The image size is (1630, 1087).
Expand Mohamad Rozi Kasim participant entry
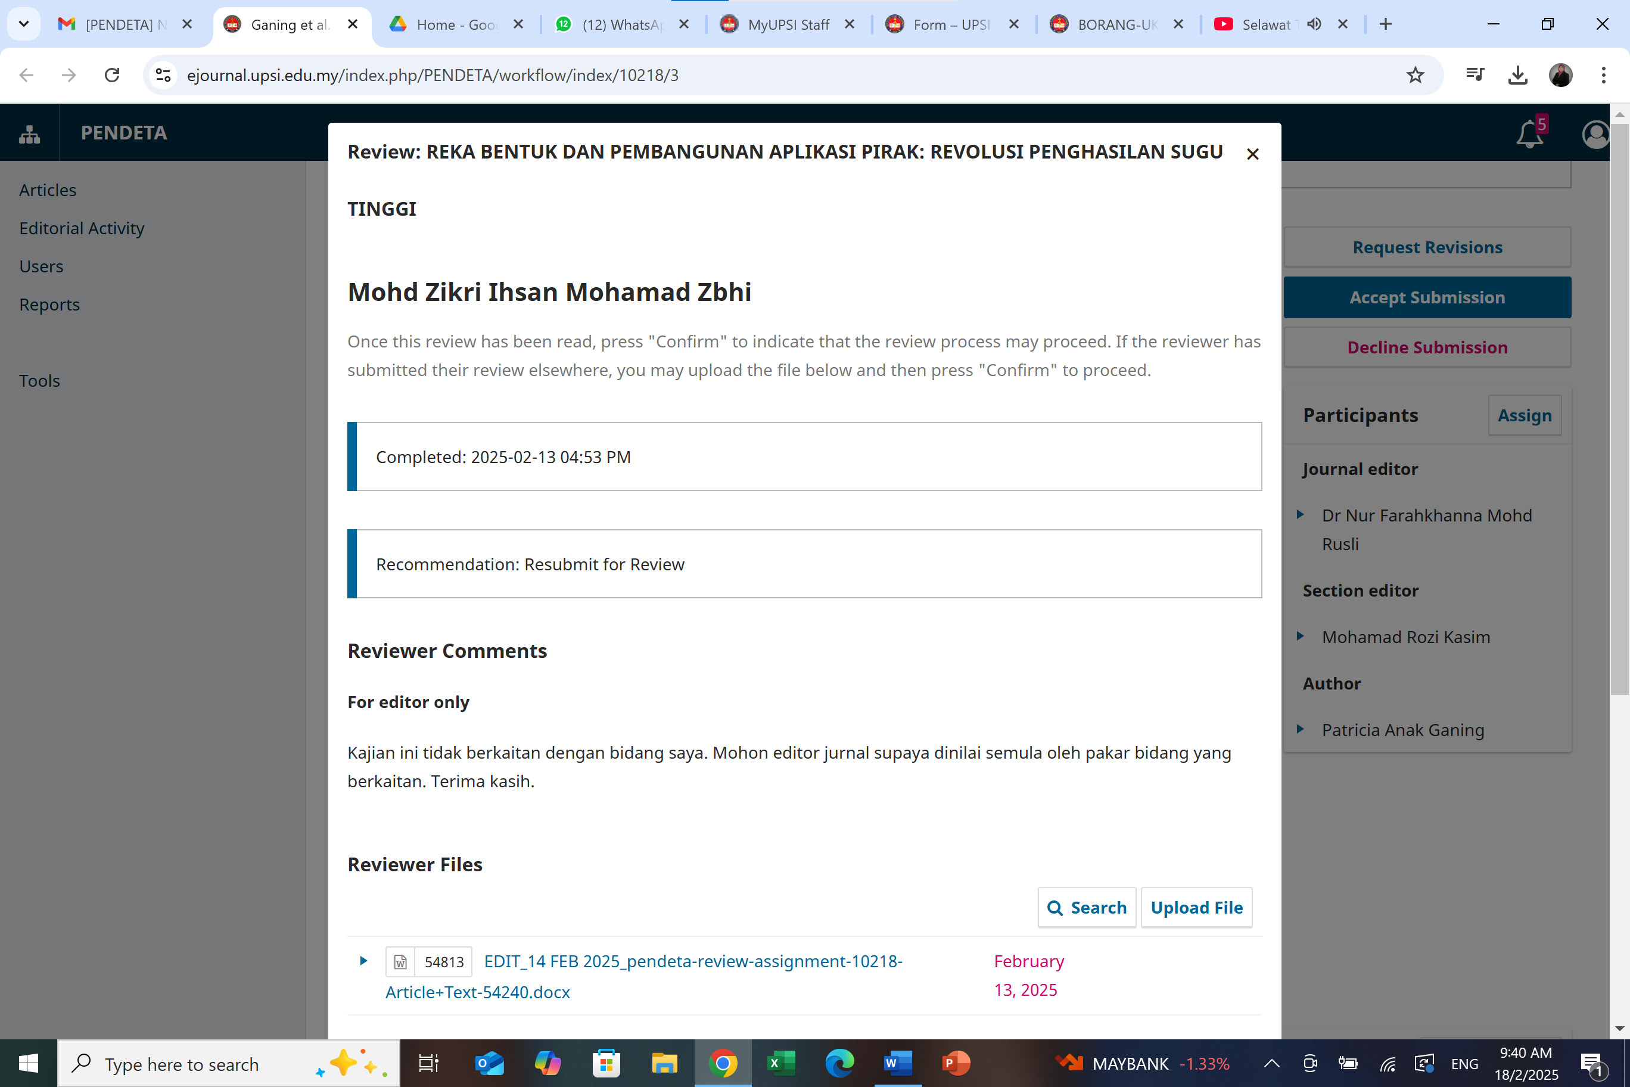point(1300,636)
